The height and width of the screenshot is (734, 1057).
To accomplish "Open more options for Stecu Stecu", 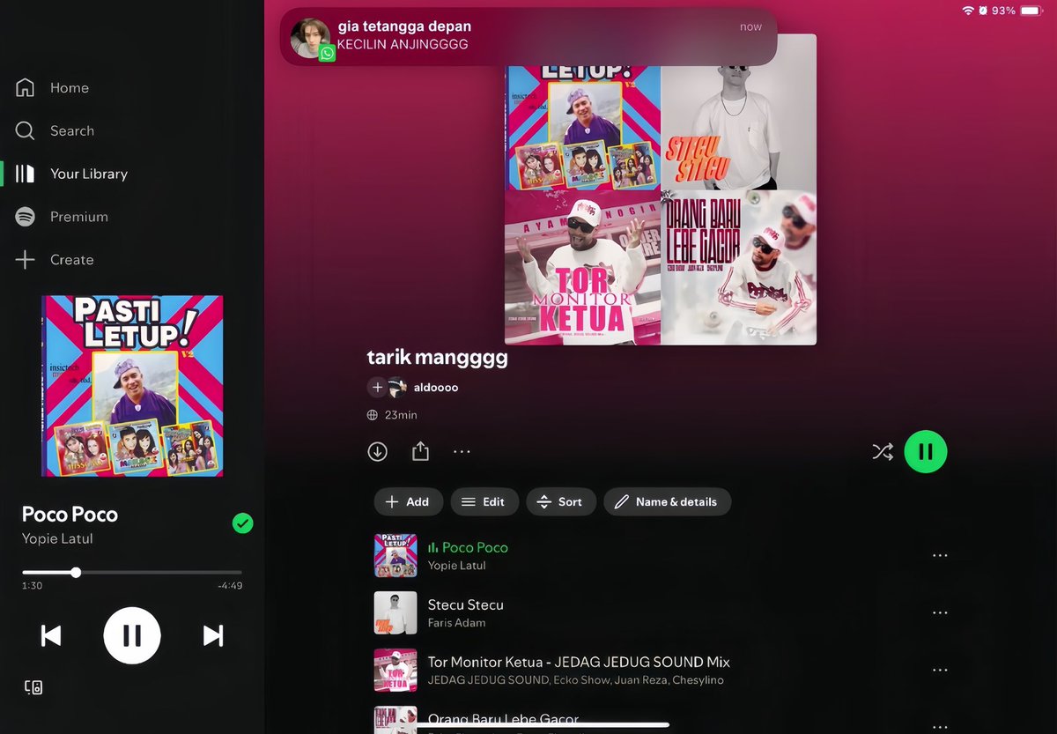I will (940, 612).
